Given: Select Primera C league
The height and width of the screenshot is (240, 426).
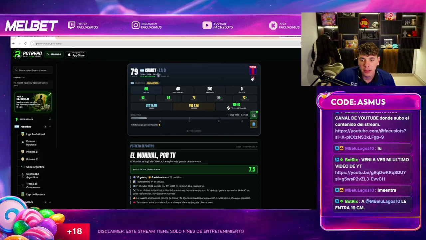Looking at the screenshot, I should (x=32, y=159).
